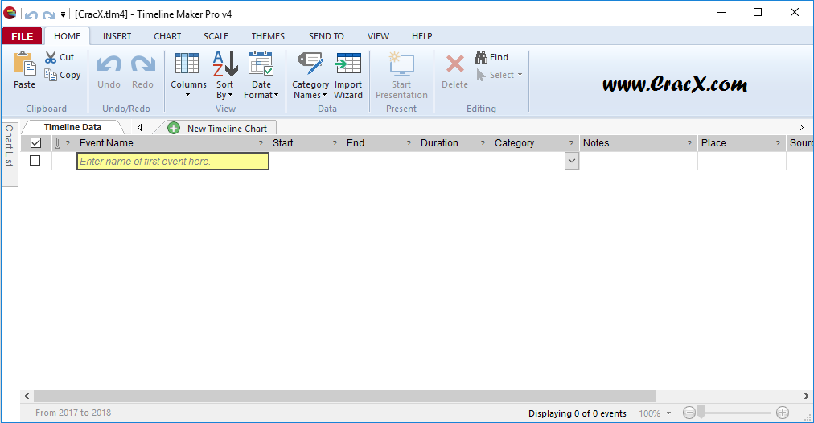Click the Find binoculars icon
Viewport: 814px width, 423px height.
click(x=481, y=57)
